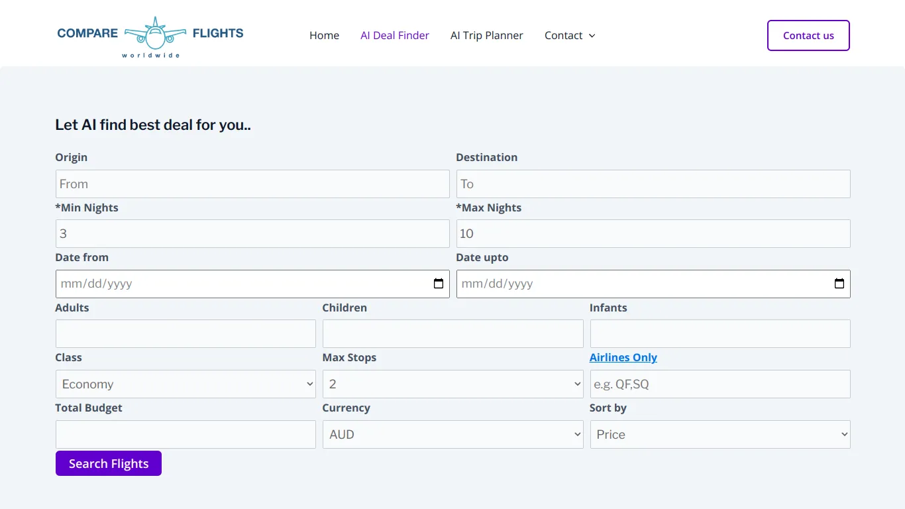
Task: Open the Sort by dropdown showing Price
Action: pyautogui.click(x=720, y=434)
